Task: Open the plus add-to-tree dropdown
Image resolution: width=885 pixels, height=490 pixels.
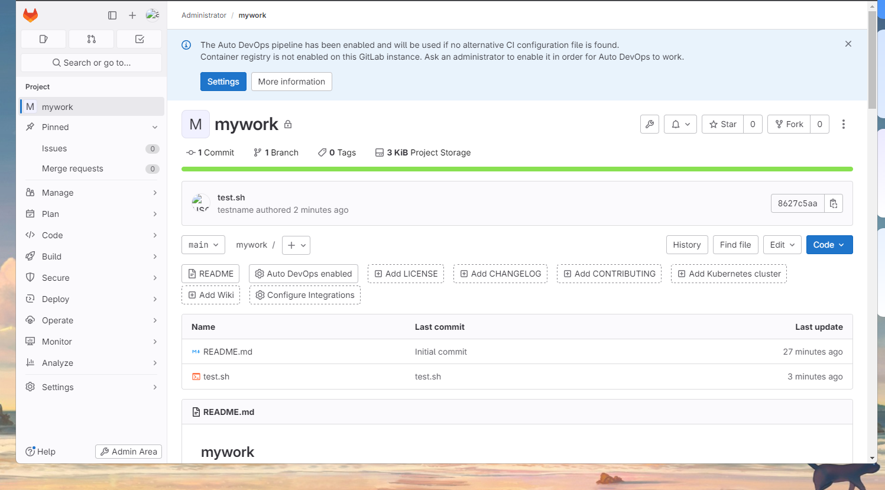Action: [296, 245]
